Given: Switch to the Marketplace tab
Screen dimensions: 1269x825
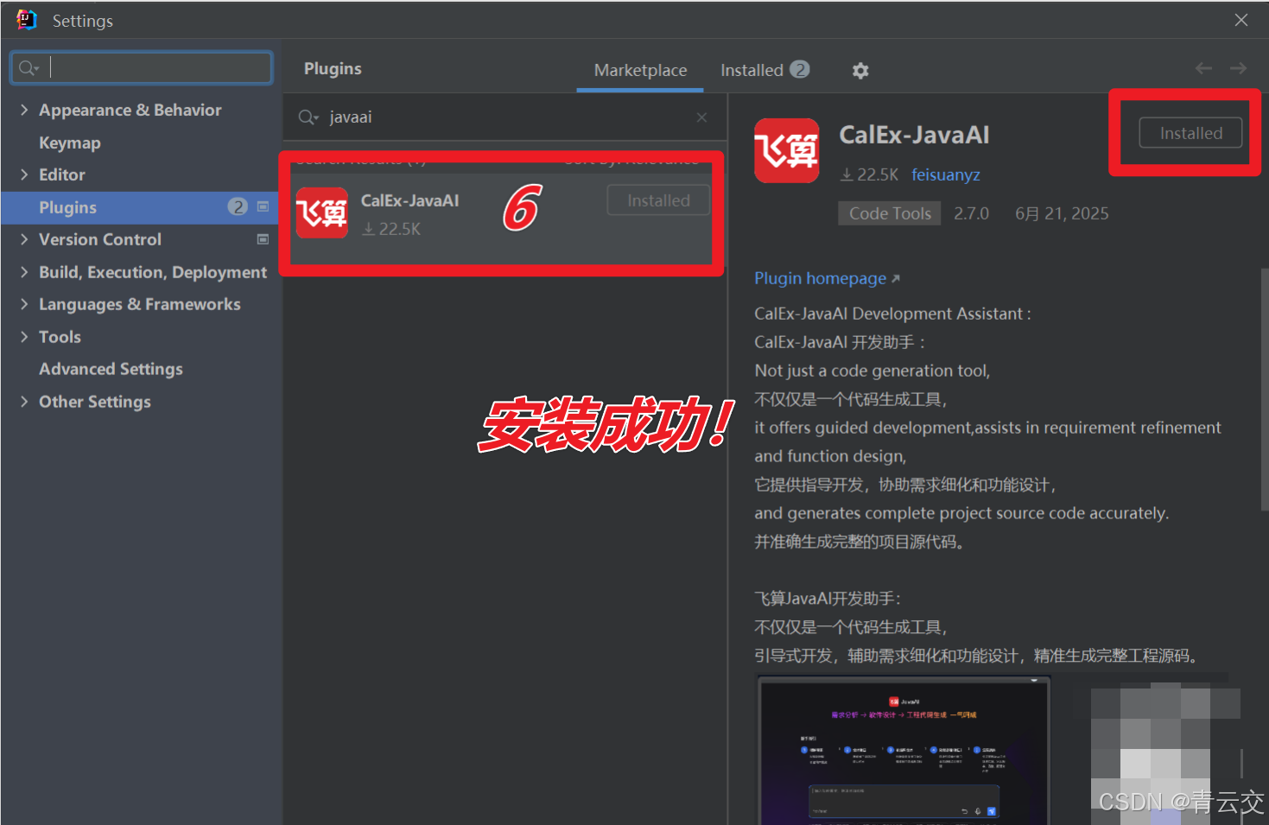Looking at the screenshot, I should (x=640, y=71).
